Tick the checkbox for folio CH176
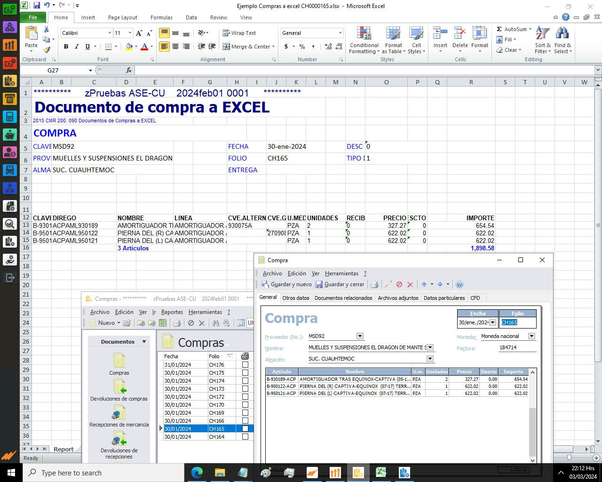 [x=245, y=365]
